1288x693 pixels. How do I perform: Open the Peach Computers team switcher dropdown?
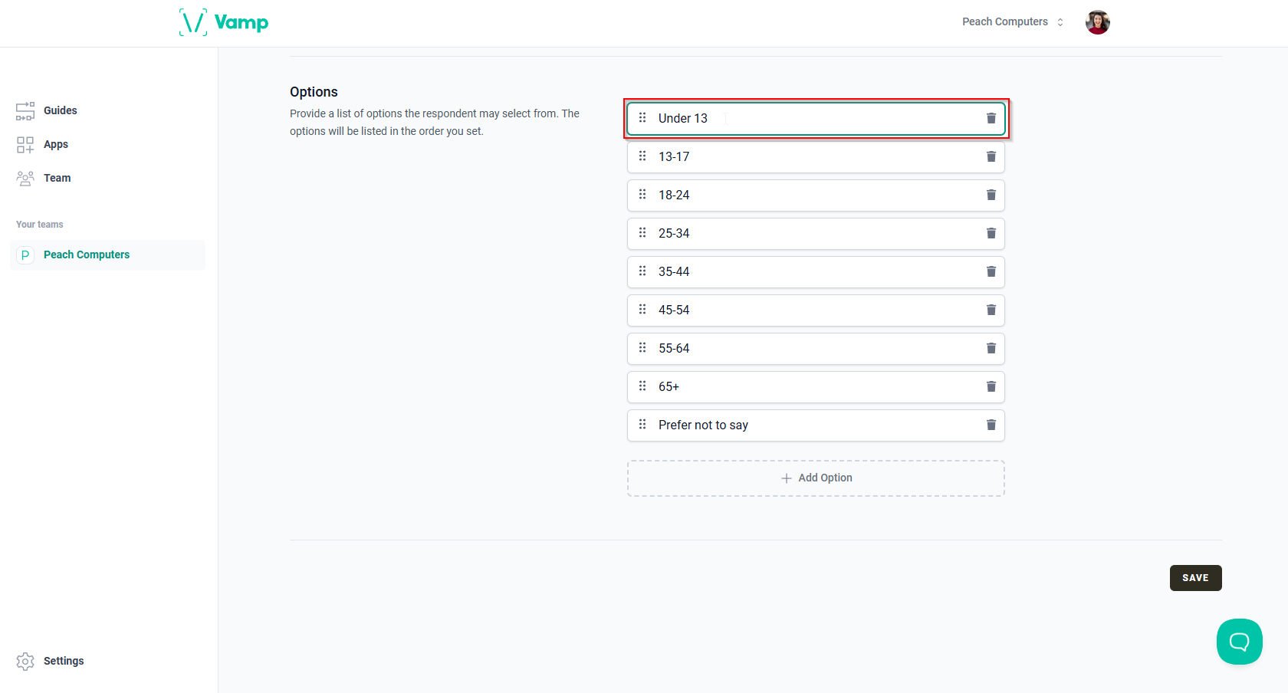coord(1011,21)
